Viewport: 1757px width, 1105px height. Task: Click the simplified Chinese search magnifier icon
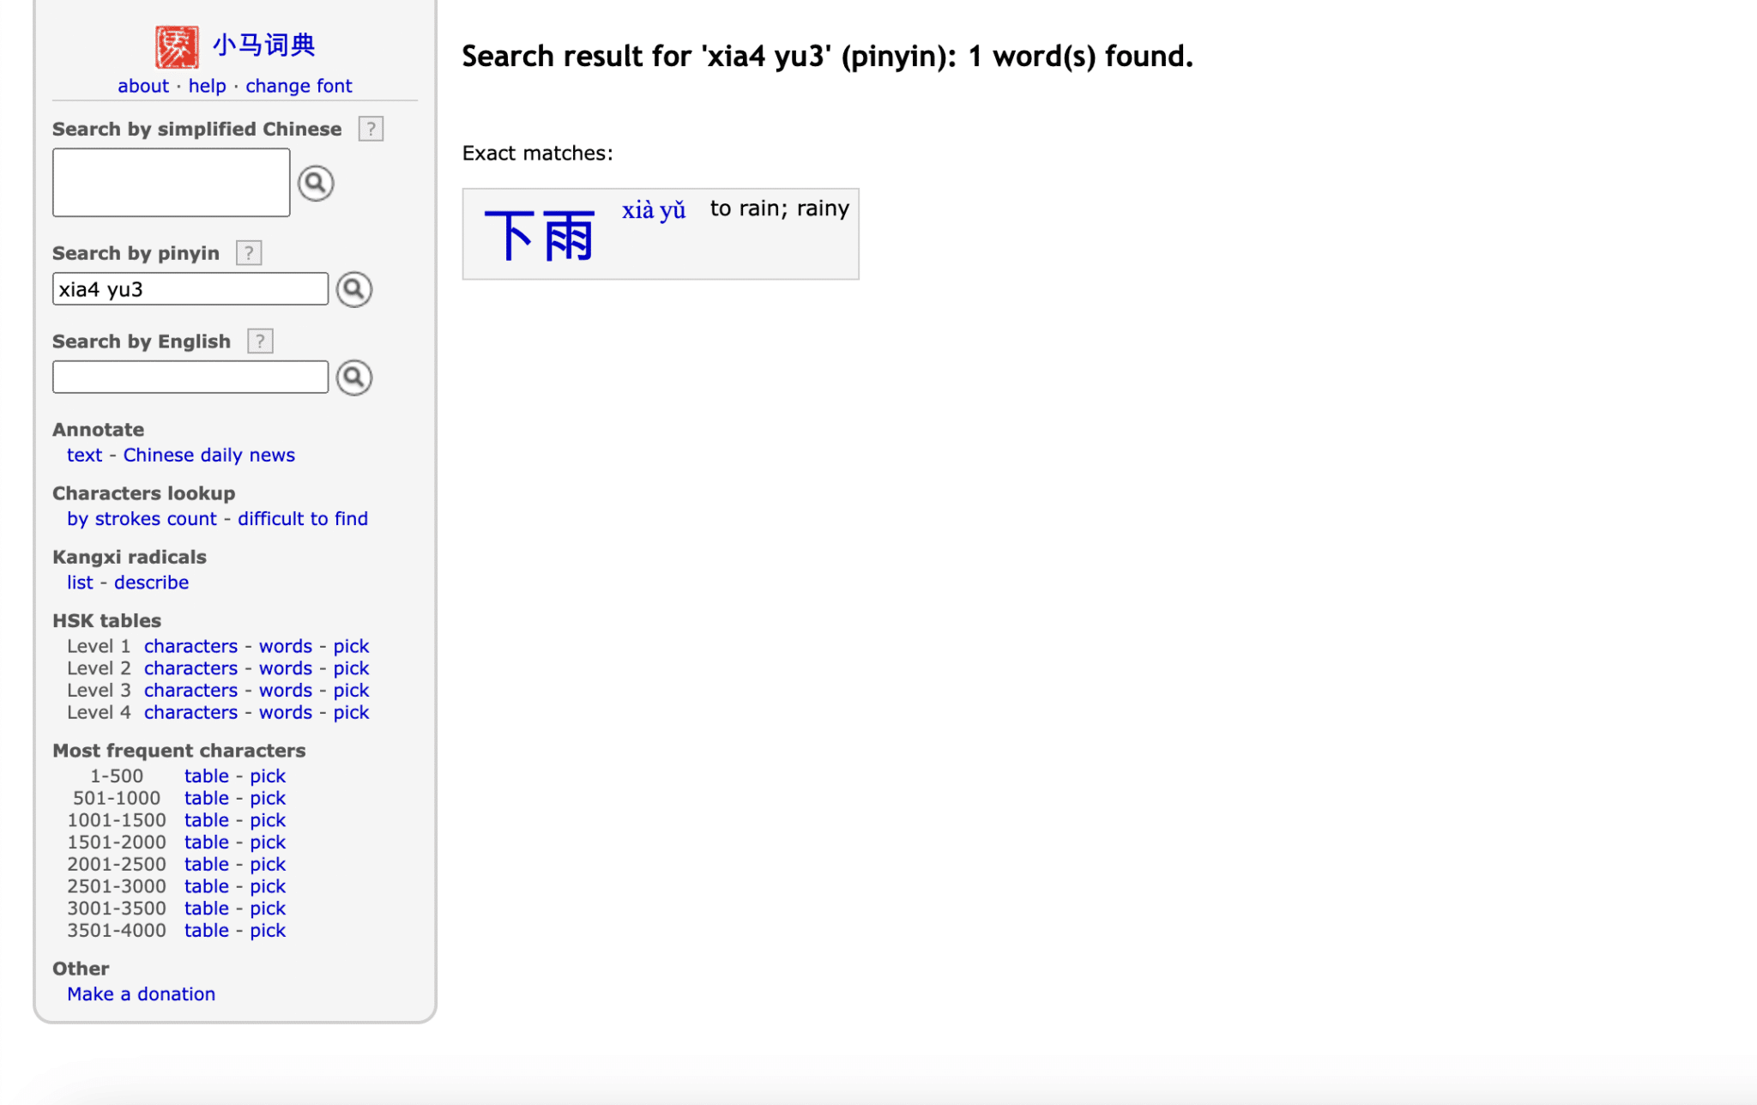point(316,183)
